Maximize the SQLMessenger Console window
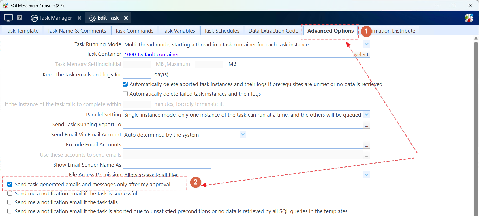Screen dimensions: 479x216 [x=454, y=5]
